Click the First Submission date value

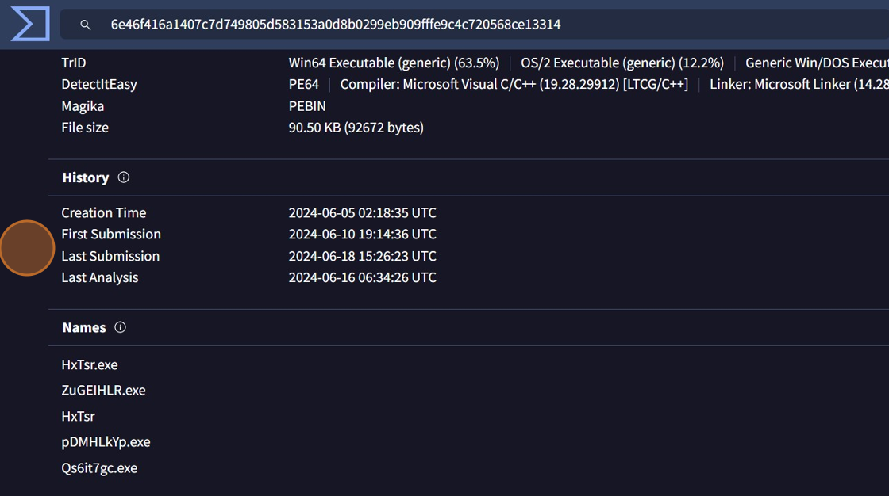click(x=362, y=234)
